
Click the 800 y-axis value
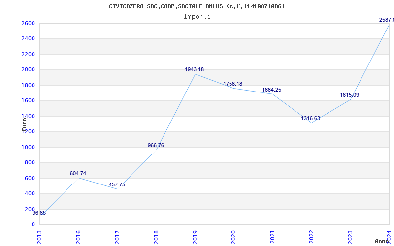pos(30,163)
